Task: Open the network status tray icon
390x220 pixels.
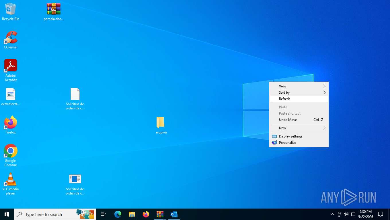Action: (353, 214)
